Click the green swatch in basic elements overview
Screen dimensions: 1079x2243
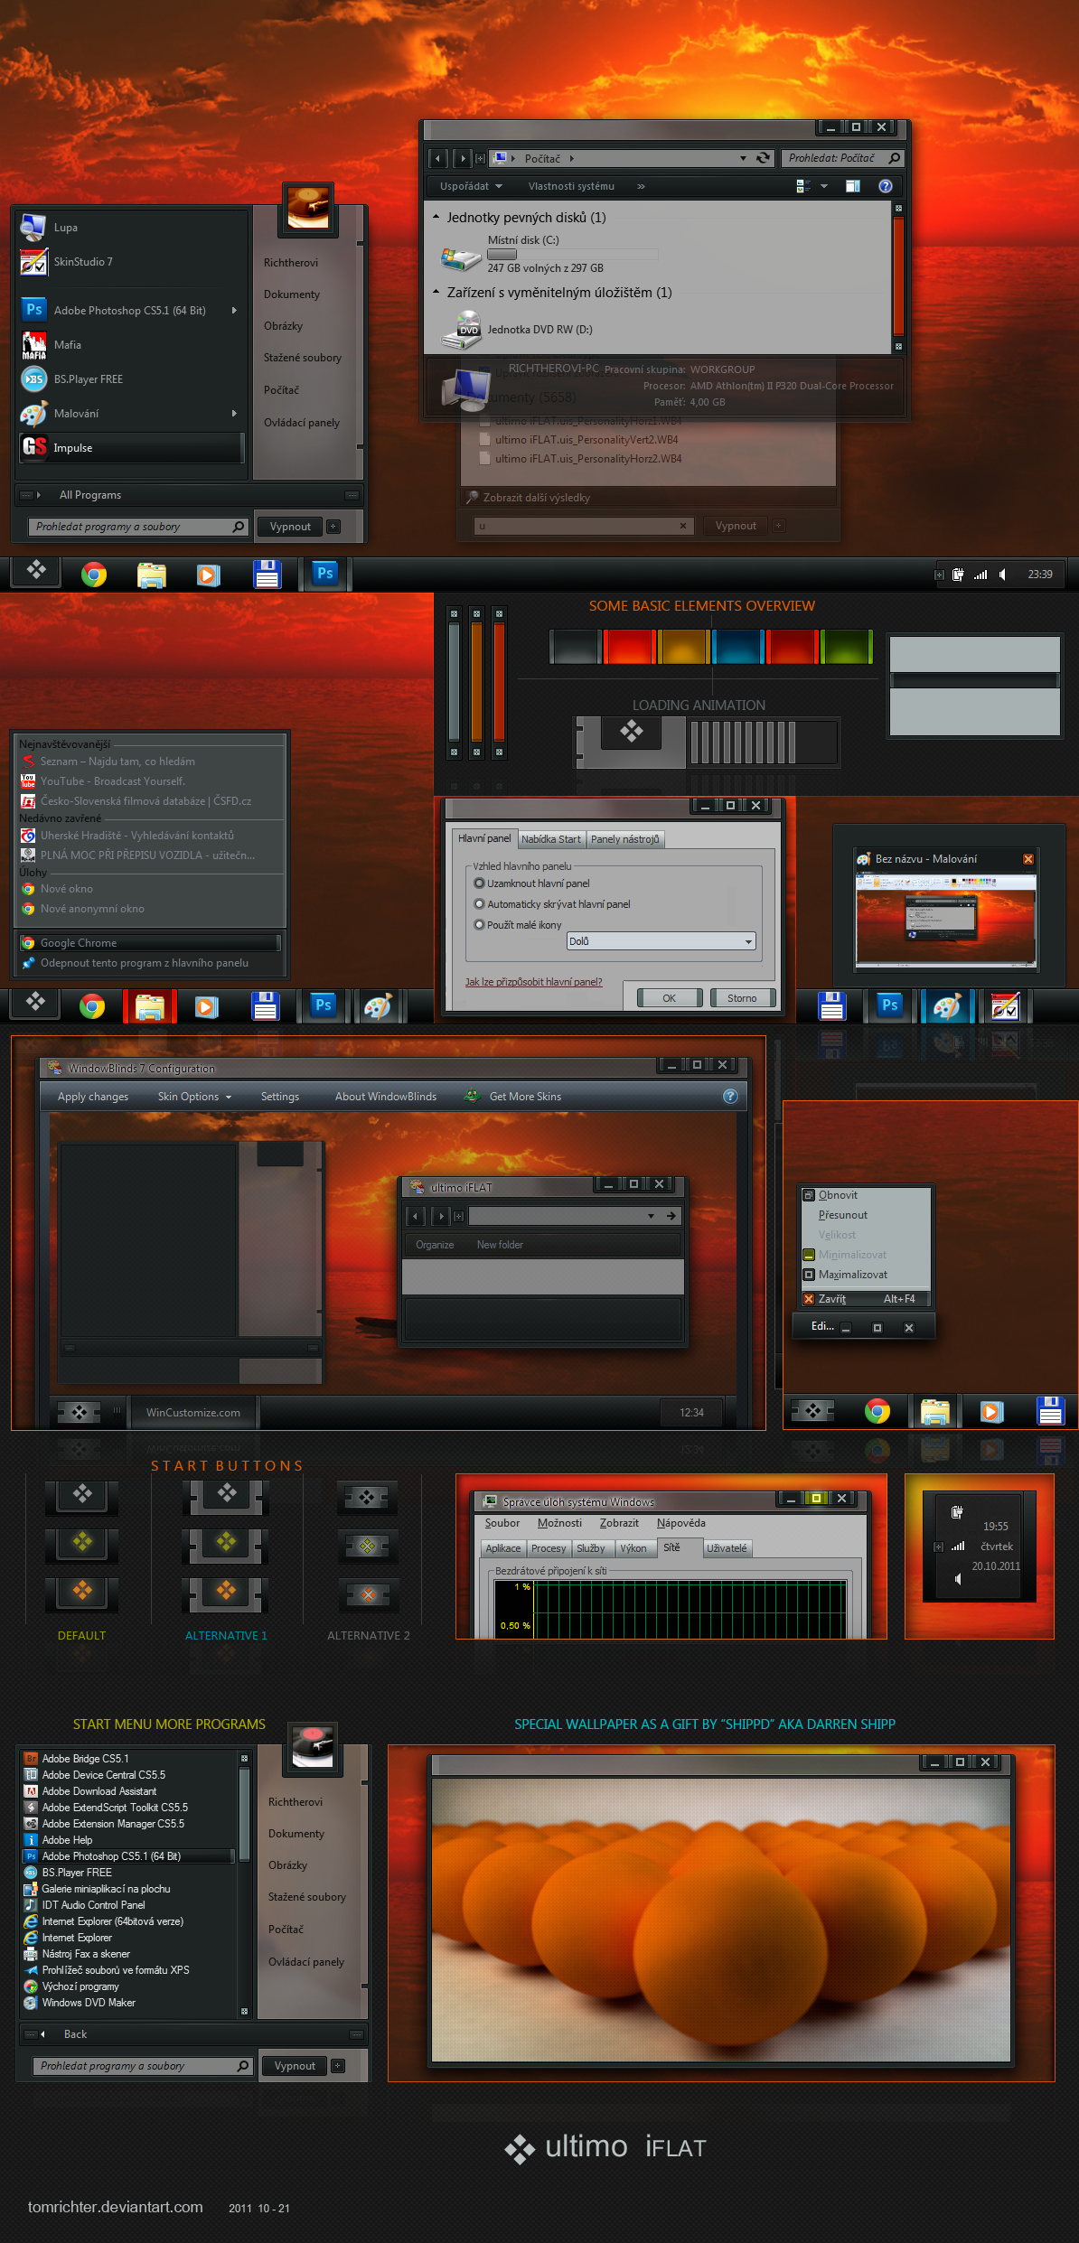point(847,647)
